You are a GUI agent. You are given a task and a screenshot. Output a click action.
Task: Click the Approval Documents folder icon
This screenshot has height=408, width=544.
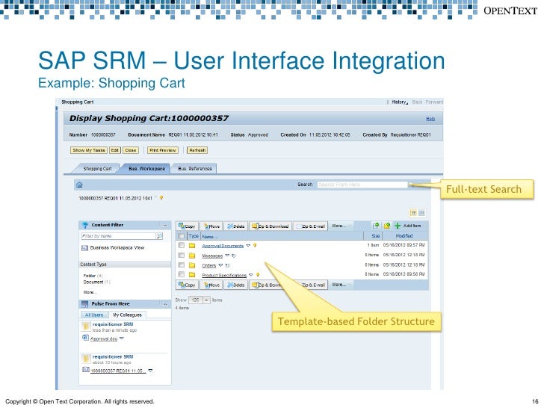click(x=192, y=246)
